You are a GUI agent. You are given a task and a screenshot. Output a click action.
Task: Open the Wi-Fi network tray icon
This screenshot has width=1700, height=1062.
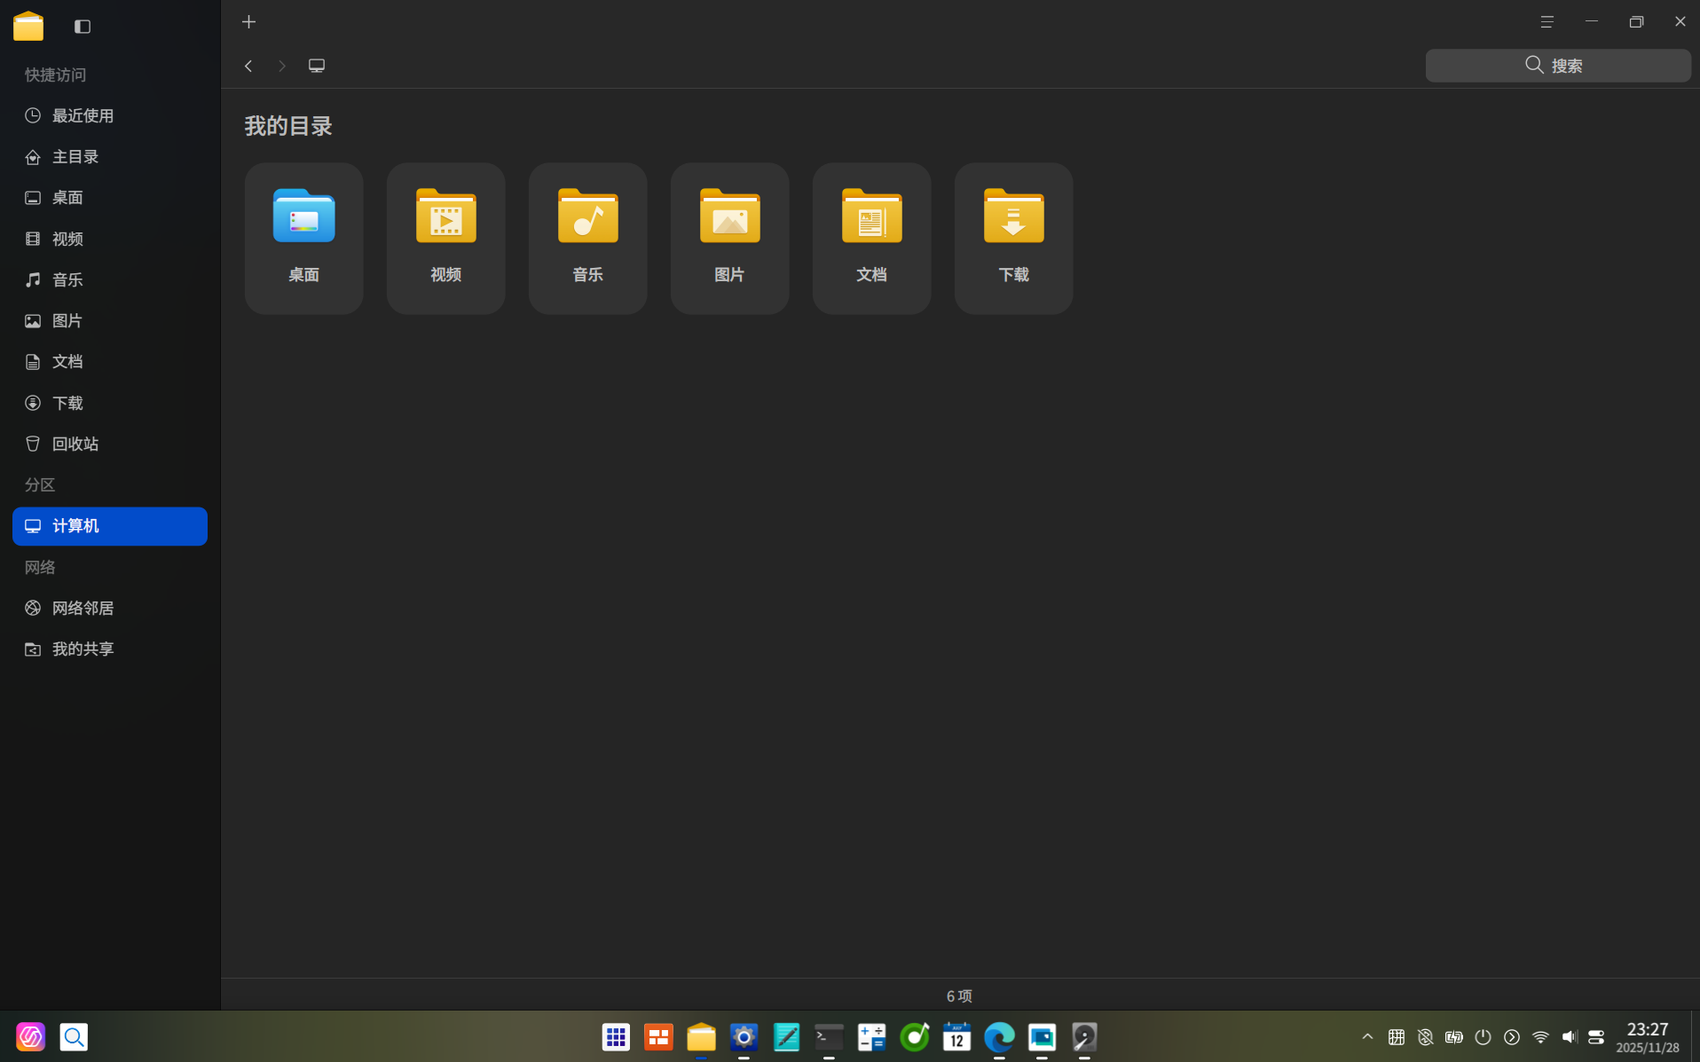click(1540, 1036)
